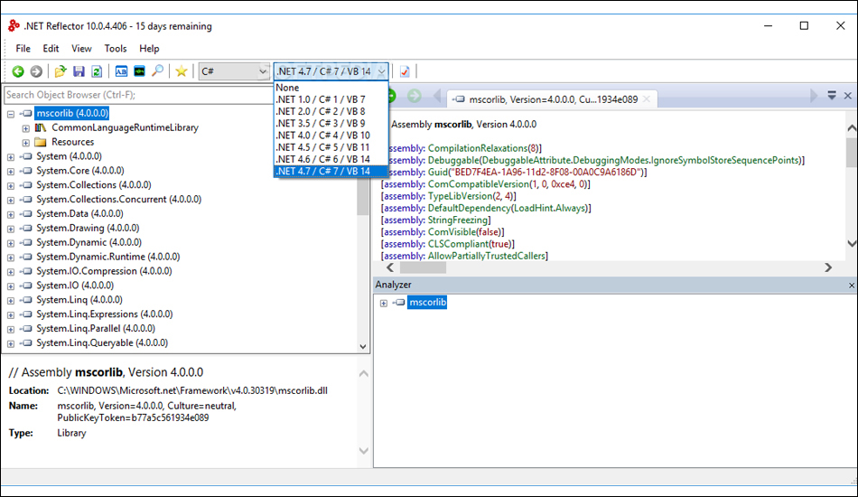Image resolution: width=858 pixels, height=497 pixels.
Task: Click the code pane horizontal scrollbar thumb
Action: point(423,267)
